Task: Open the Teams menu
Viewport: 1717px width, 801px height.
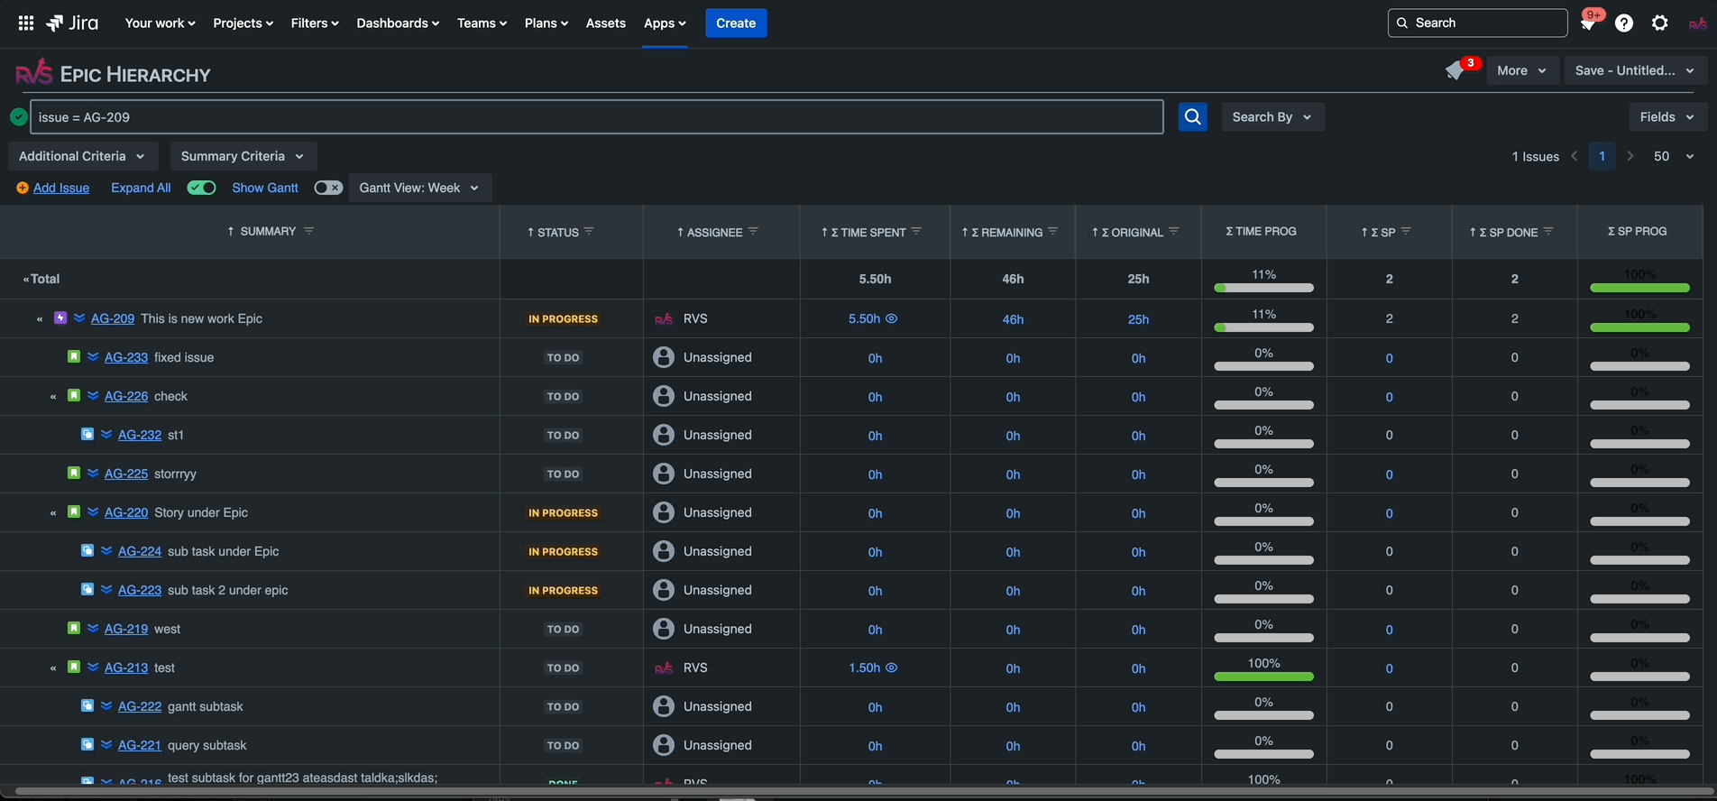Action: click(x=482, y=23)
